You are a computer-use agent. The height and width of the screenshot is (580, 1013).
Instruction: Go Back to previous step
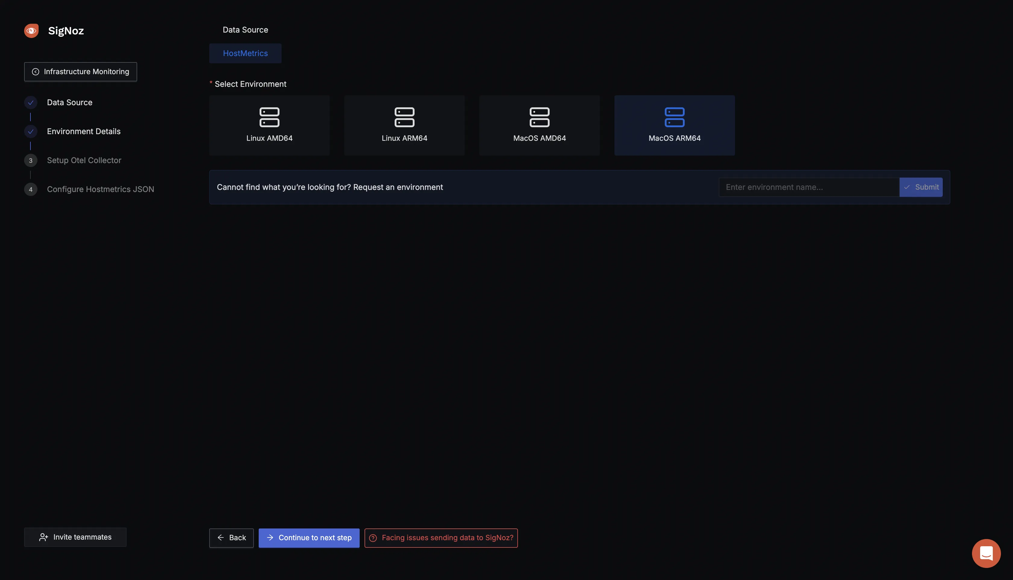pos(232,538)
